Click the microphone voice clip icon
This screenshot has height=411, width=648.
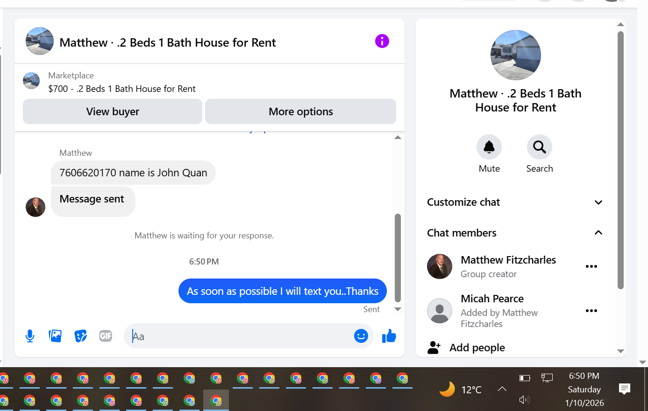(30, 336)
